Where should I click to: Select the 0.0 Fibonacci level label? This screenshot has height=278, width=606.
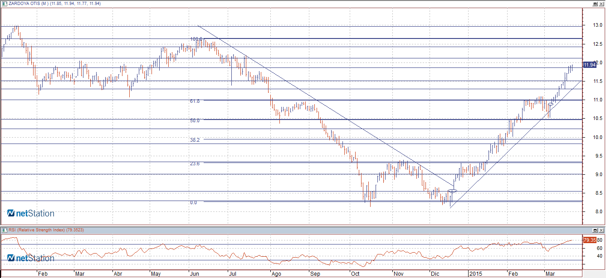(193, 203)
